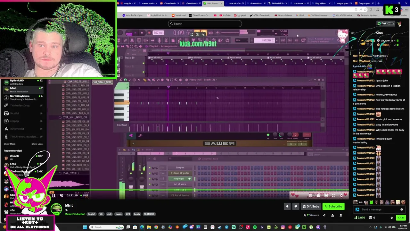Click the share icon next to viewers
The width and height of the screenshot is (410, 231).
pyautogui.click(x=324, y=215)
